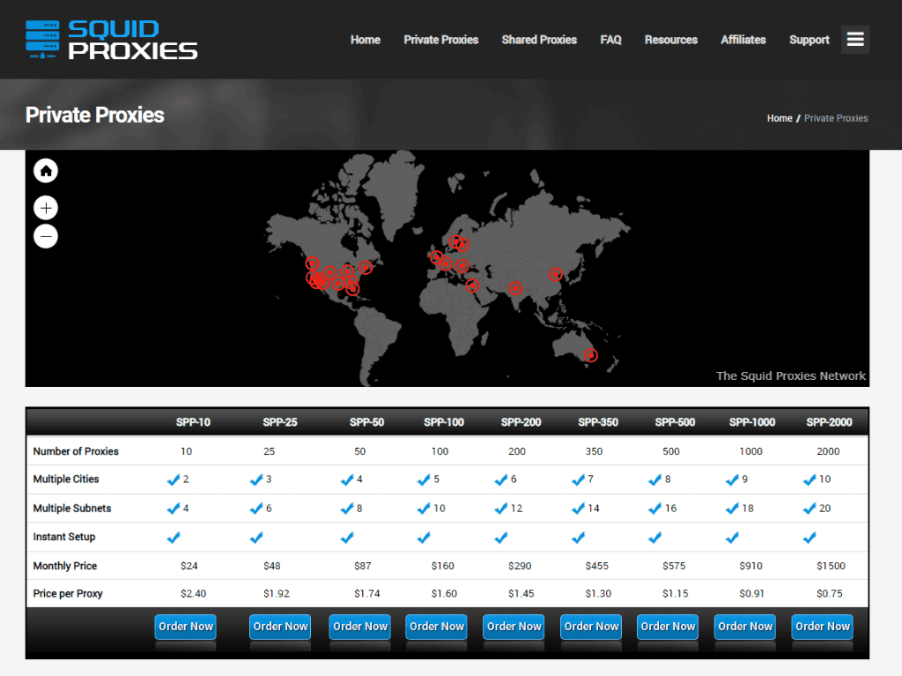Go to the Home nav item

click(x=366, y=40)
